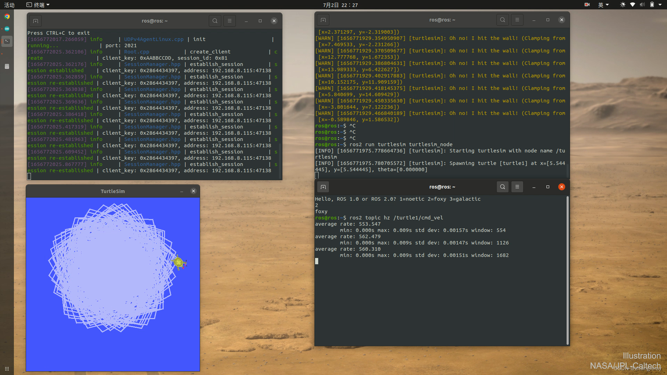Open the Arduino IDE dock icon
Image resolution: width=667 pixels, height=375 pixels.
pyautogui.click(x=7, y=29)
